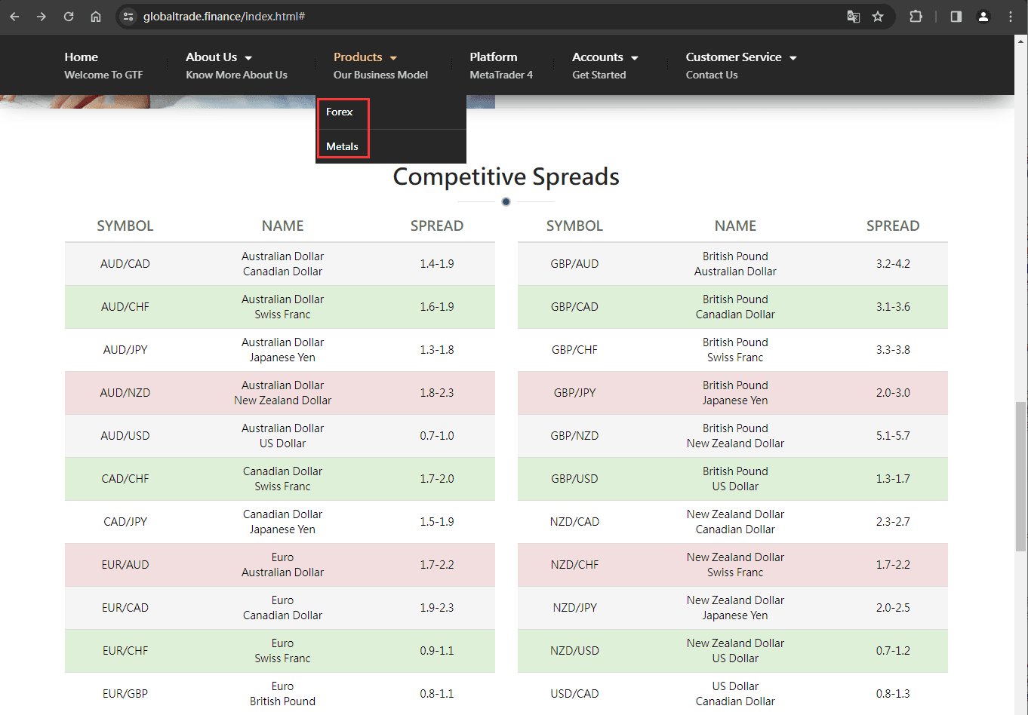Click the NZD/USD symbol cell
The width and height of the screenshot is (1028, 715).
tap(574, 651)
